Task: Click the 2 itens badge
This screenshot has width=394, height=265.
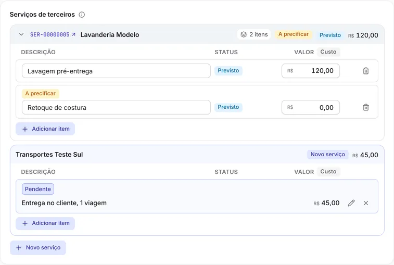Action: [254, 34]
